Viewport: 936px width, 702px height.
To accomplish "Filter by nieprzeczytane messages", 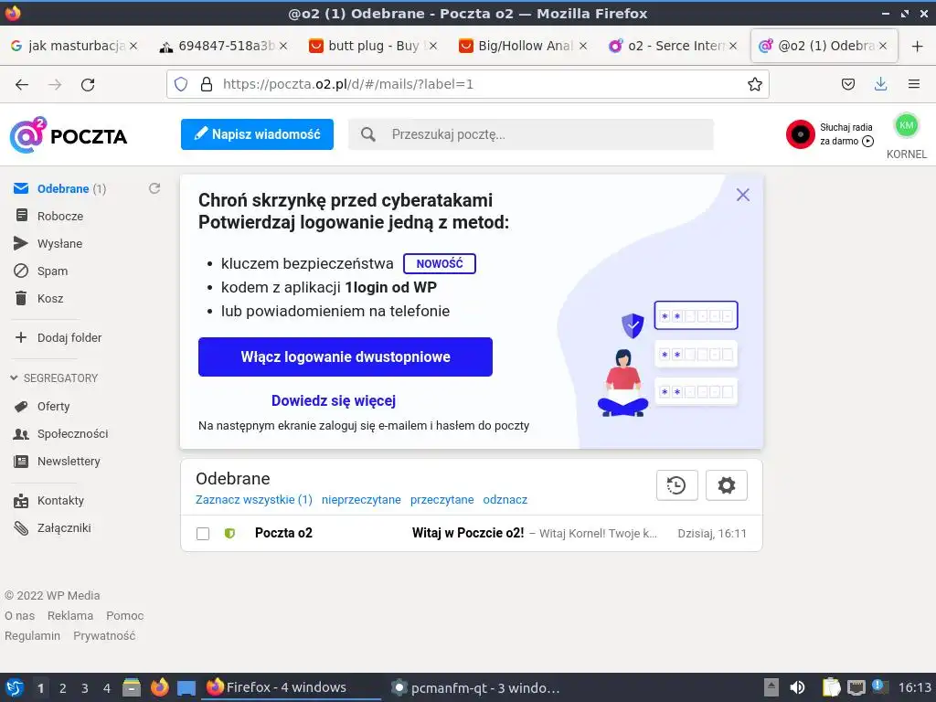I will pos(361,500).
